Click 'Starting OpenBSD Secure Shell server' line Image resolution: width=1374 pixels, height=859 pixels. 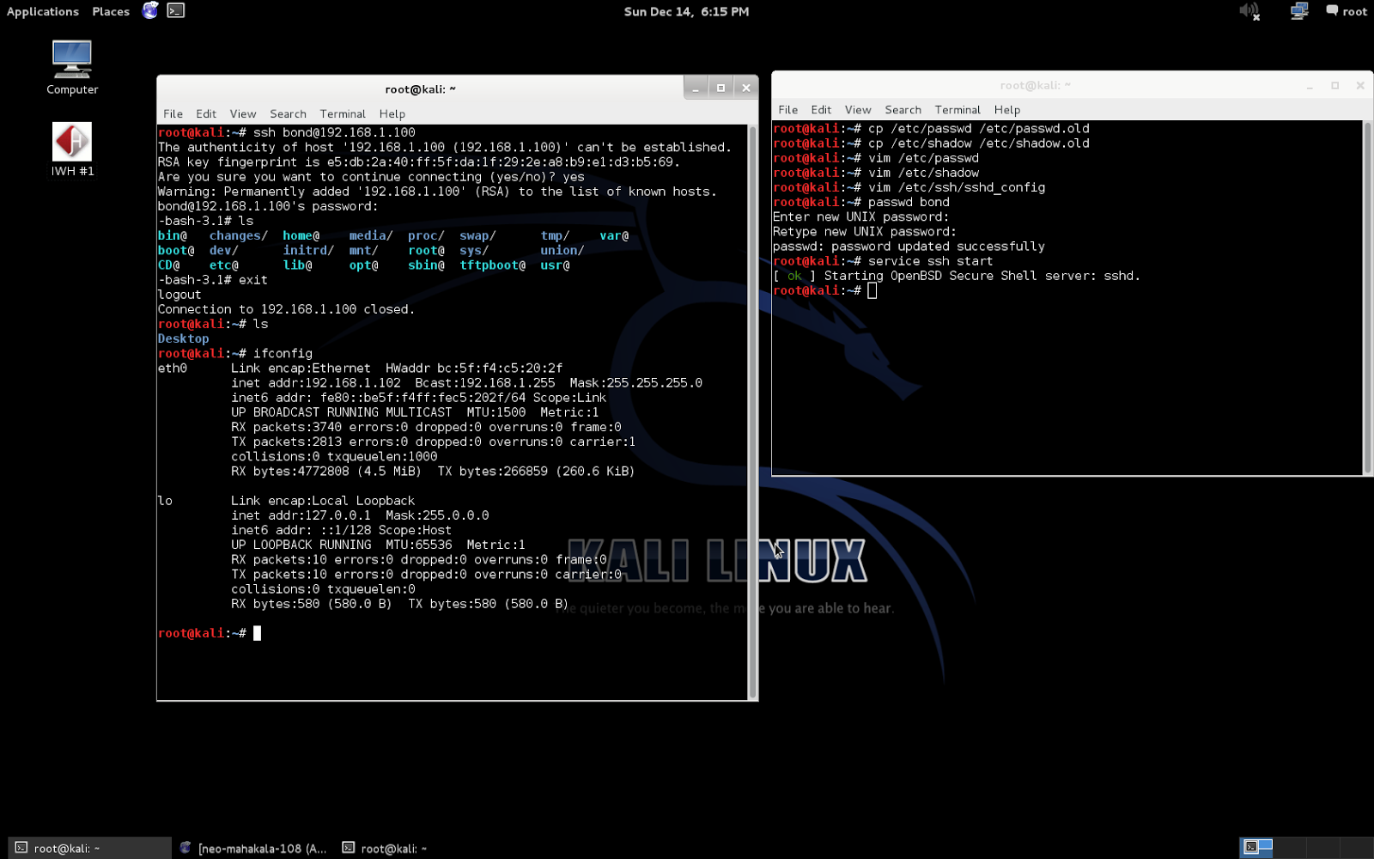click(x=957, y=276)
